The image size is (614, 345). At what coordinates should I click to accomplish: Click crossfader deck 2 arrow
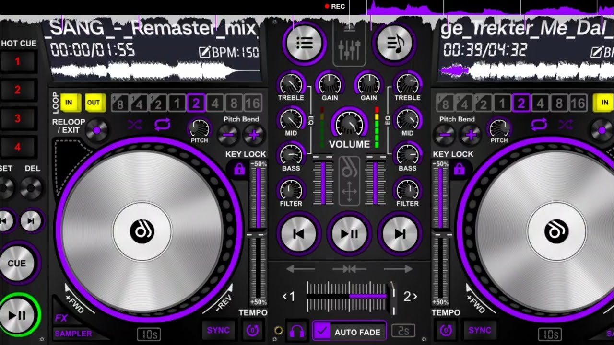410,297
